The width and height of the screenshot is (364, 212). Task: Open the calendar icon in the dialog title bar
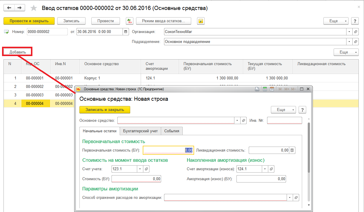(272, 89)
